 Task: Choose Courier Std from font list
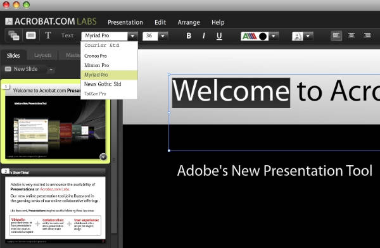click(x=109, y=46)
